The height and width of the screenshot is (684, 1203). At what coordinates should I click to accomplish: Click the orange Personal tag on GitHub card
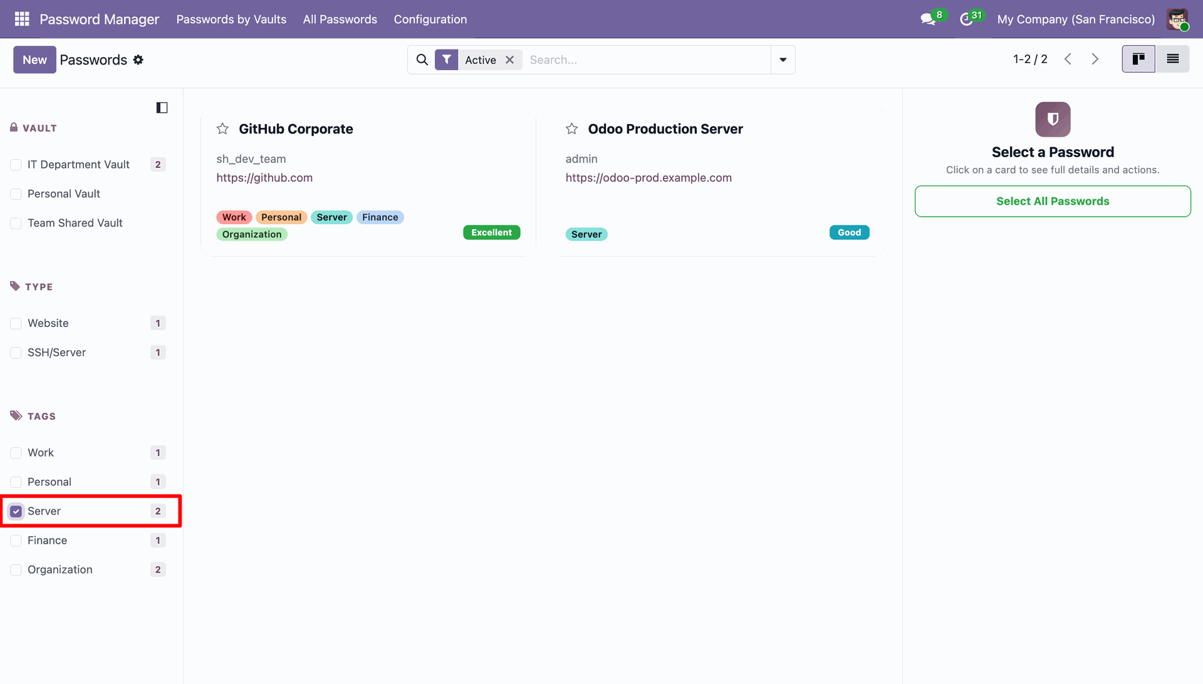coord(281,217)
